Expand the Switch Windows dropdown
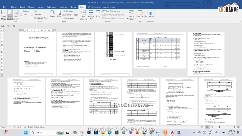Screen dimensions: 242x136 (x=131, y=15)
